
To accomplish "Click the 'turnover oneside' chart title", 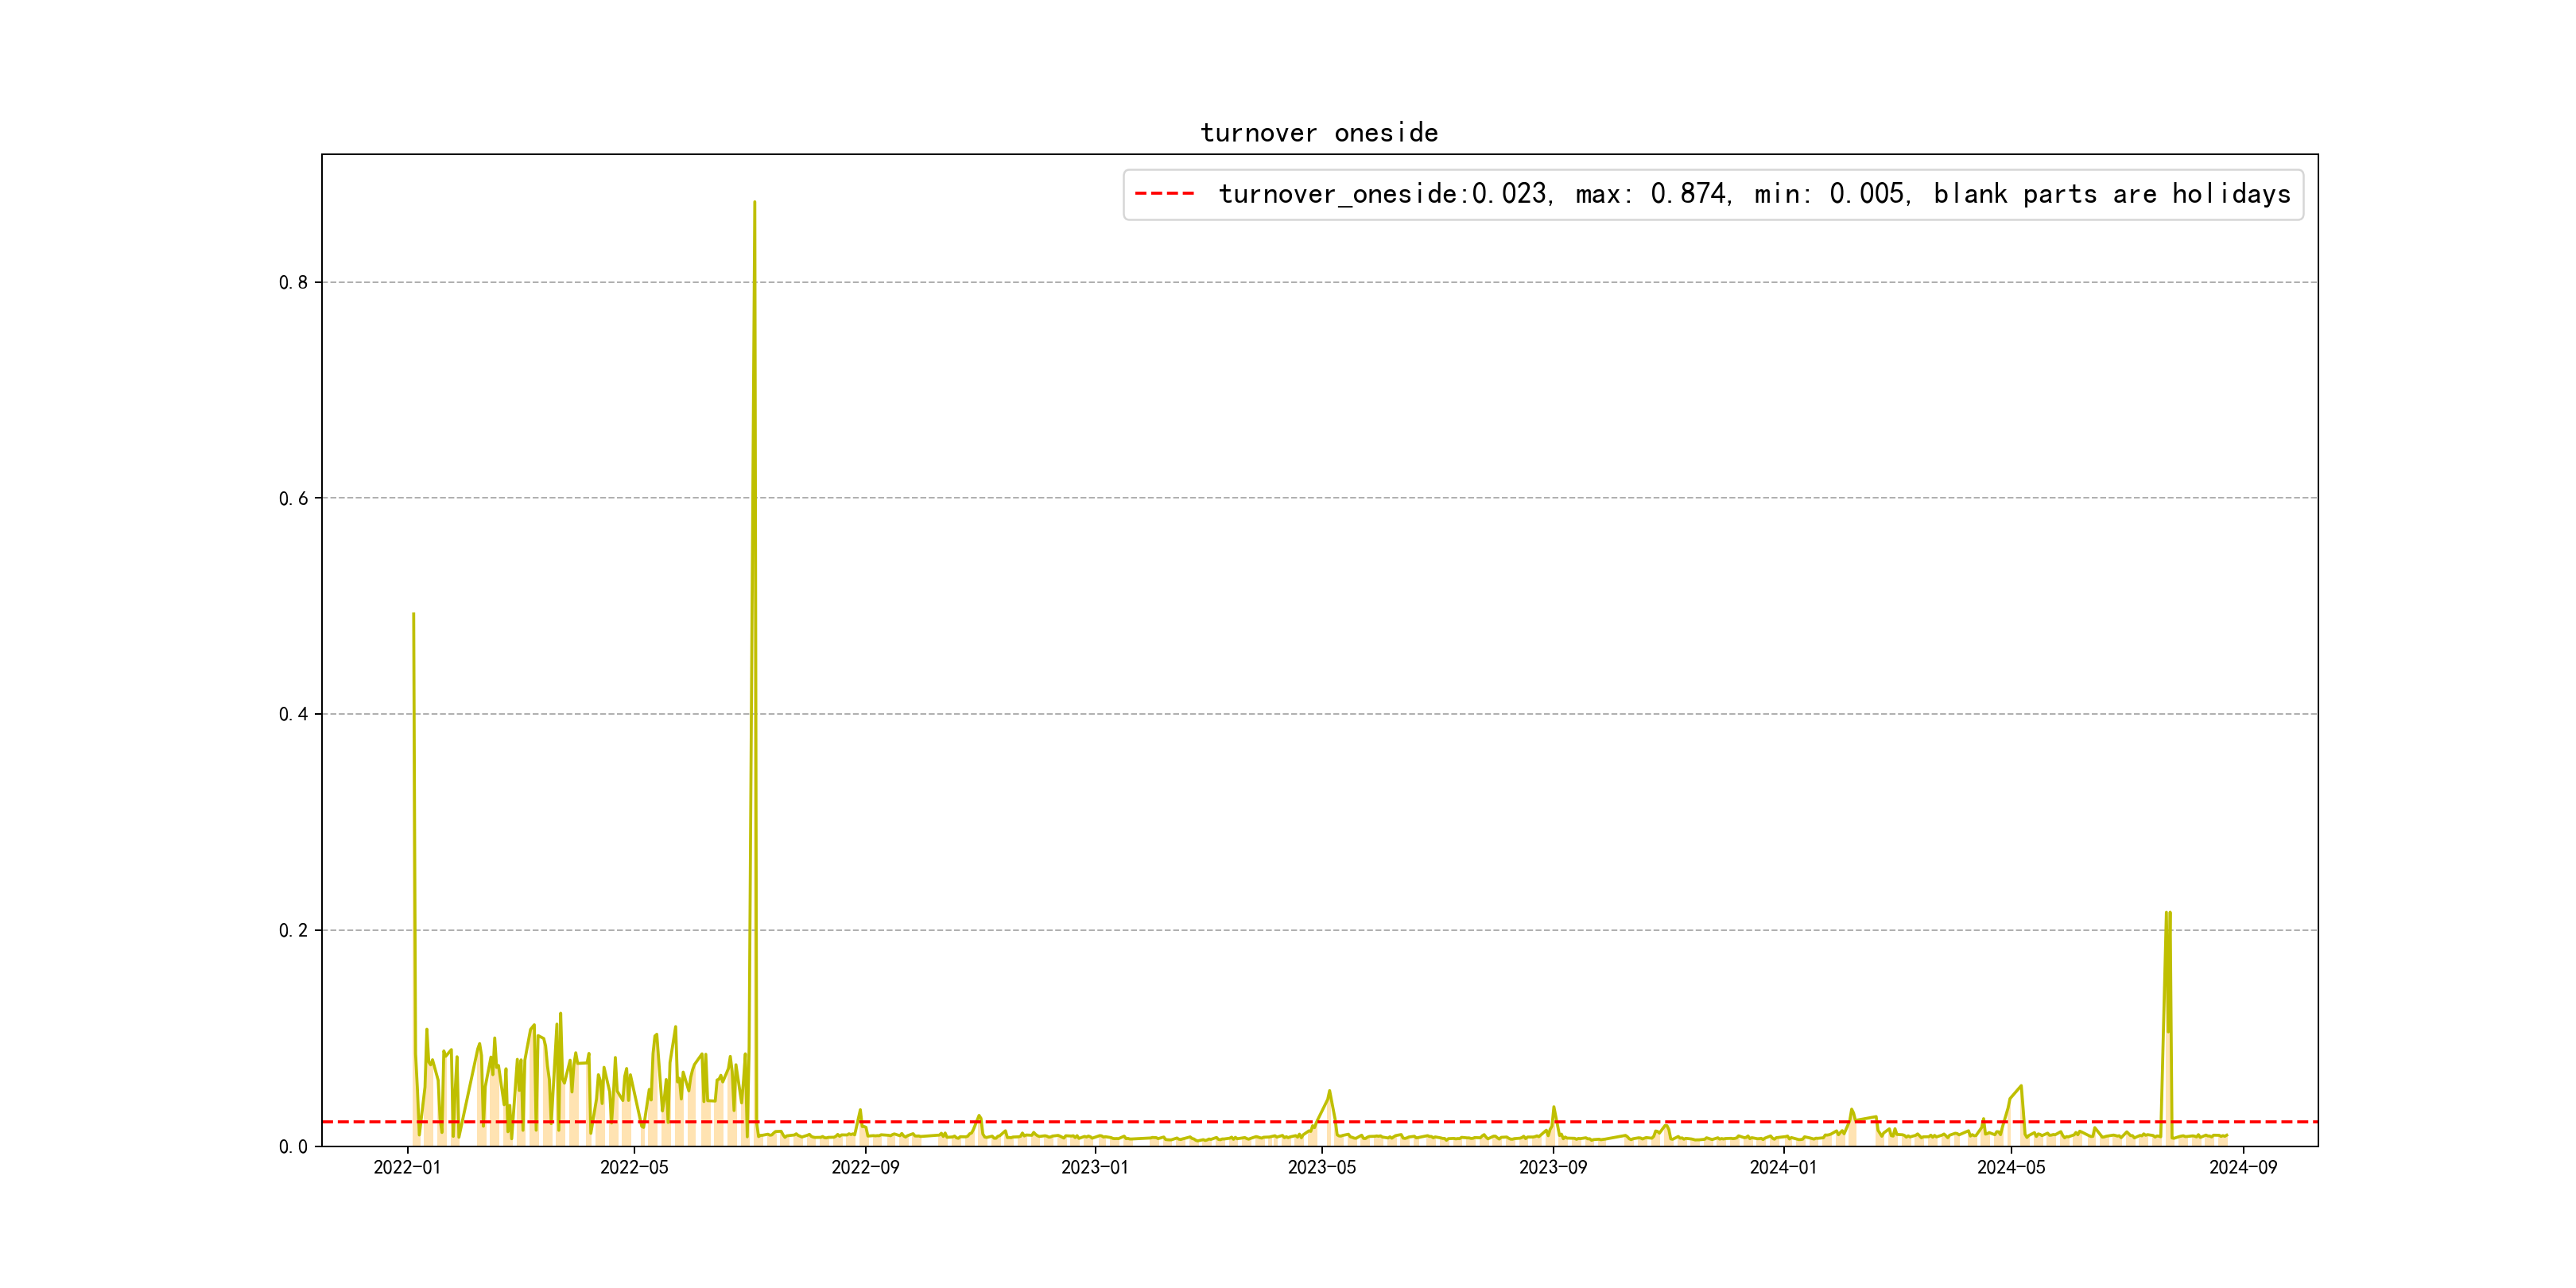I will point(1318,133).
